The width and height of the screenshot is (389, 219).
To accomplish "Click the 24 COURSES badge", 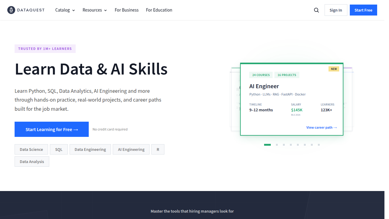I will pyautogui.click(x=261, y=75).
